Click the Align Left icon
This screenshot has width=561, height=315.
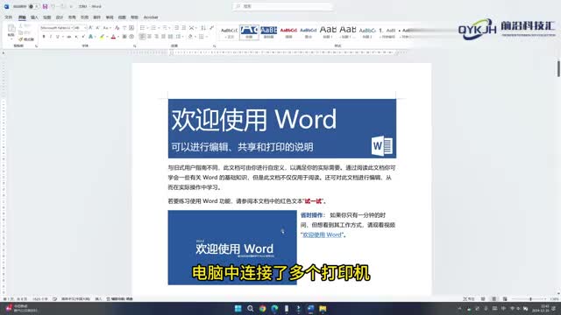(x=142, y=37)
